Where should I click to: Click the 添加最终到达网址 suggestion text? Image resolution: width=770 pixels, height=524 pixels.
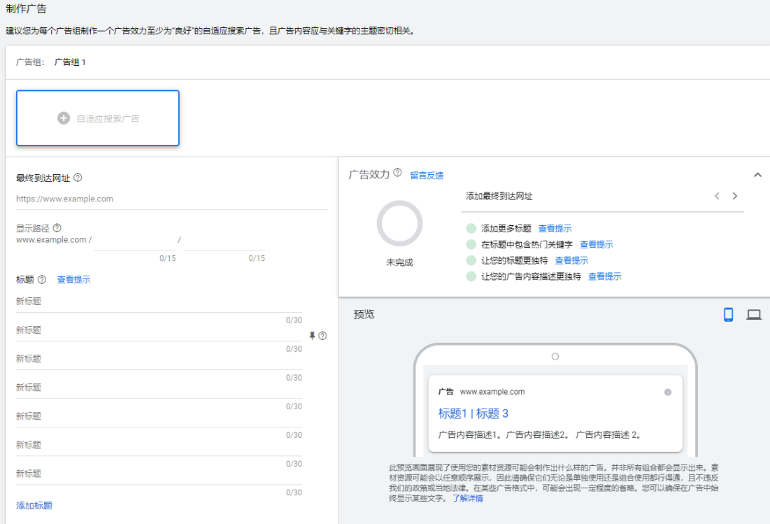pyautogui.click(x=499, y=197)
